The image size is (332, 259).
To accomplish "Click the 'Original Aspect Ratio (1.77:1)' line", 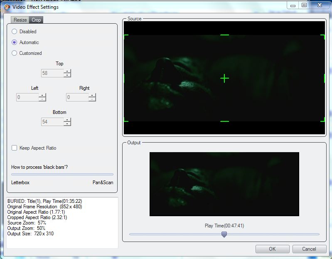I will [x=36, y=212].
